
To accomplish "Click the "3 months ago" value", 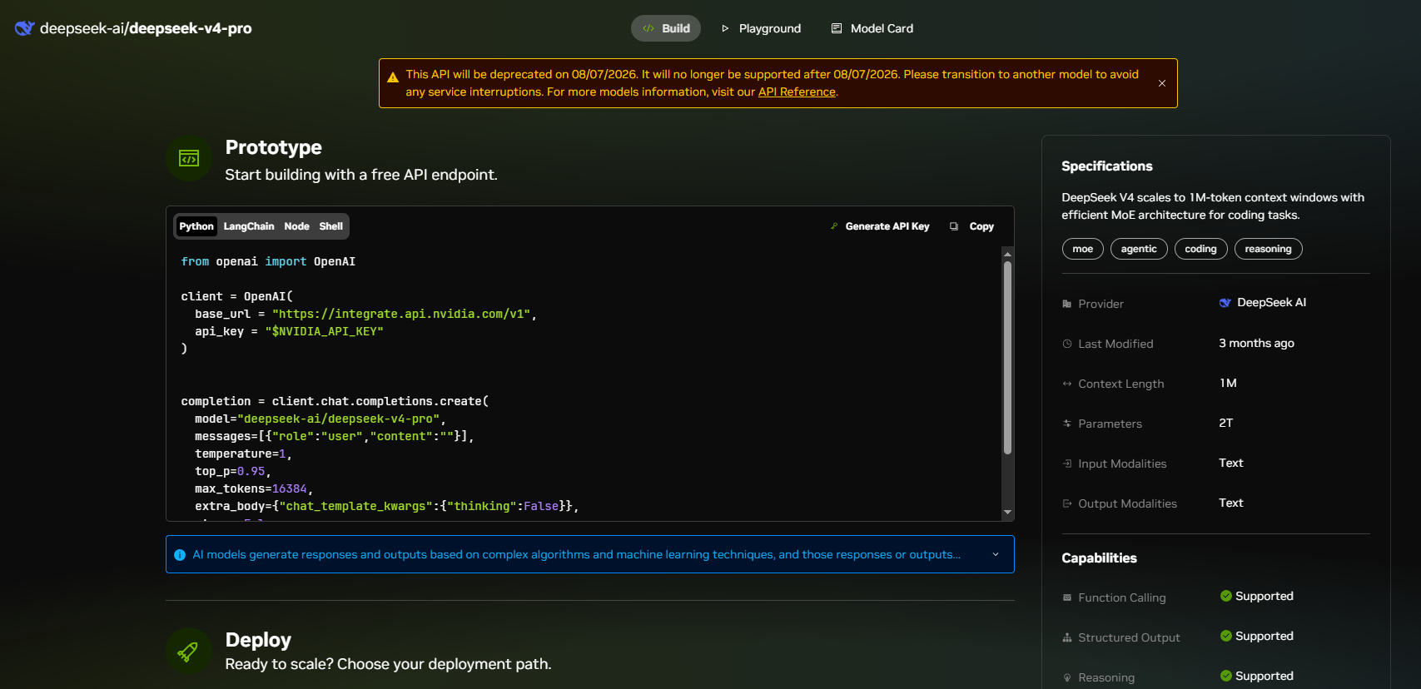I will click(1256, 343).
